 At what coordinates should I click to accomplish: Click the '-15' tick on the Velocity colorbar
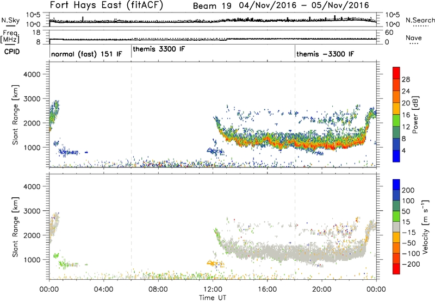coord(409,233)
